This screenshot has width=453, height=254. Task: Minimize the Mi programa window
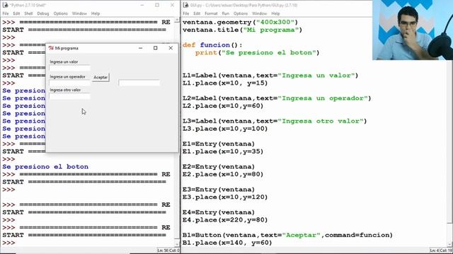coord(140,48)
